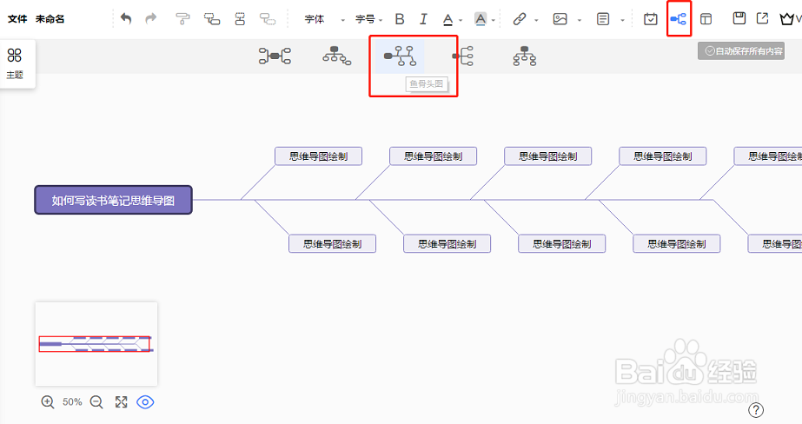The image size is (802, 424).
Task: Click the navigator minimap thumbnail
Action: [x=96, y=344]
